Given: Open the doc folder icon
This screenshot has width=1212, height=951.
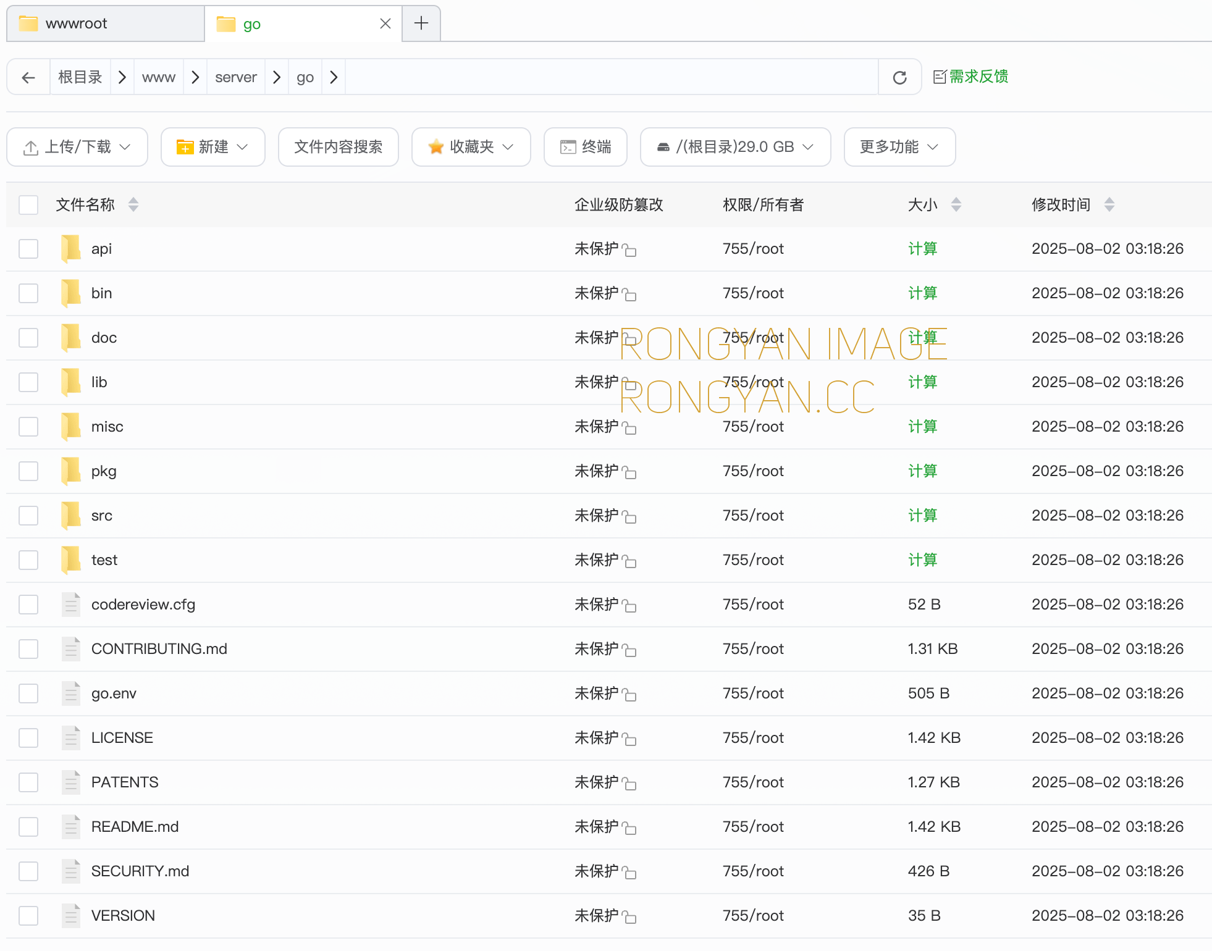Looking at the screenshot, I should (71, 338).
